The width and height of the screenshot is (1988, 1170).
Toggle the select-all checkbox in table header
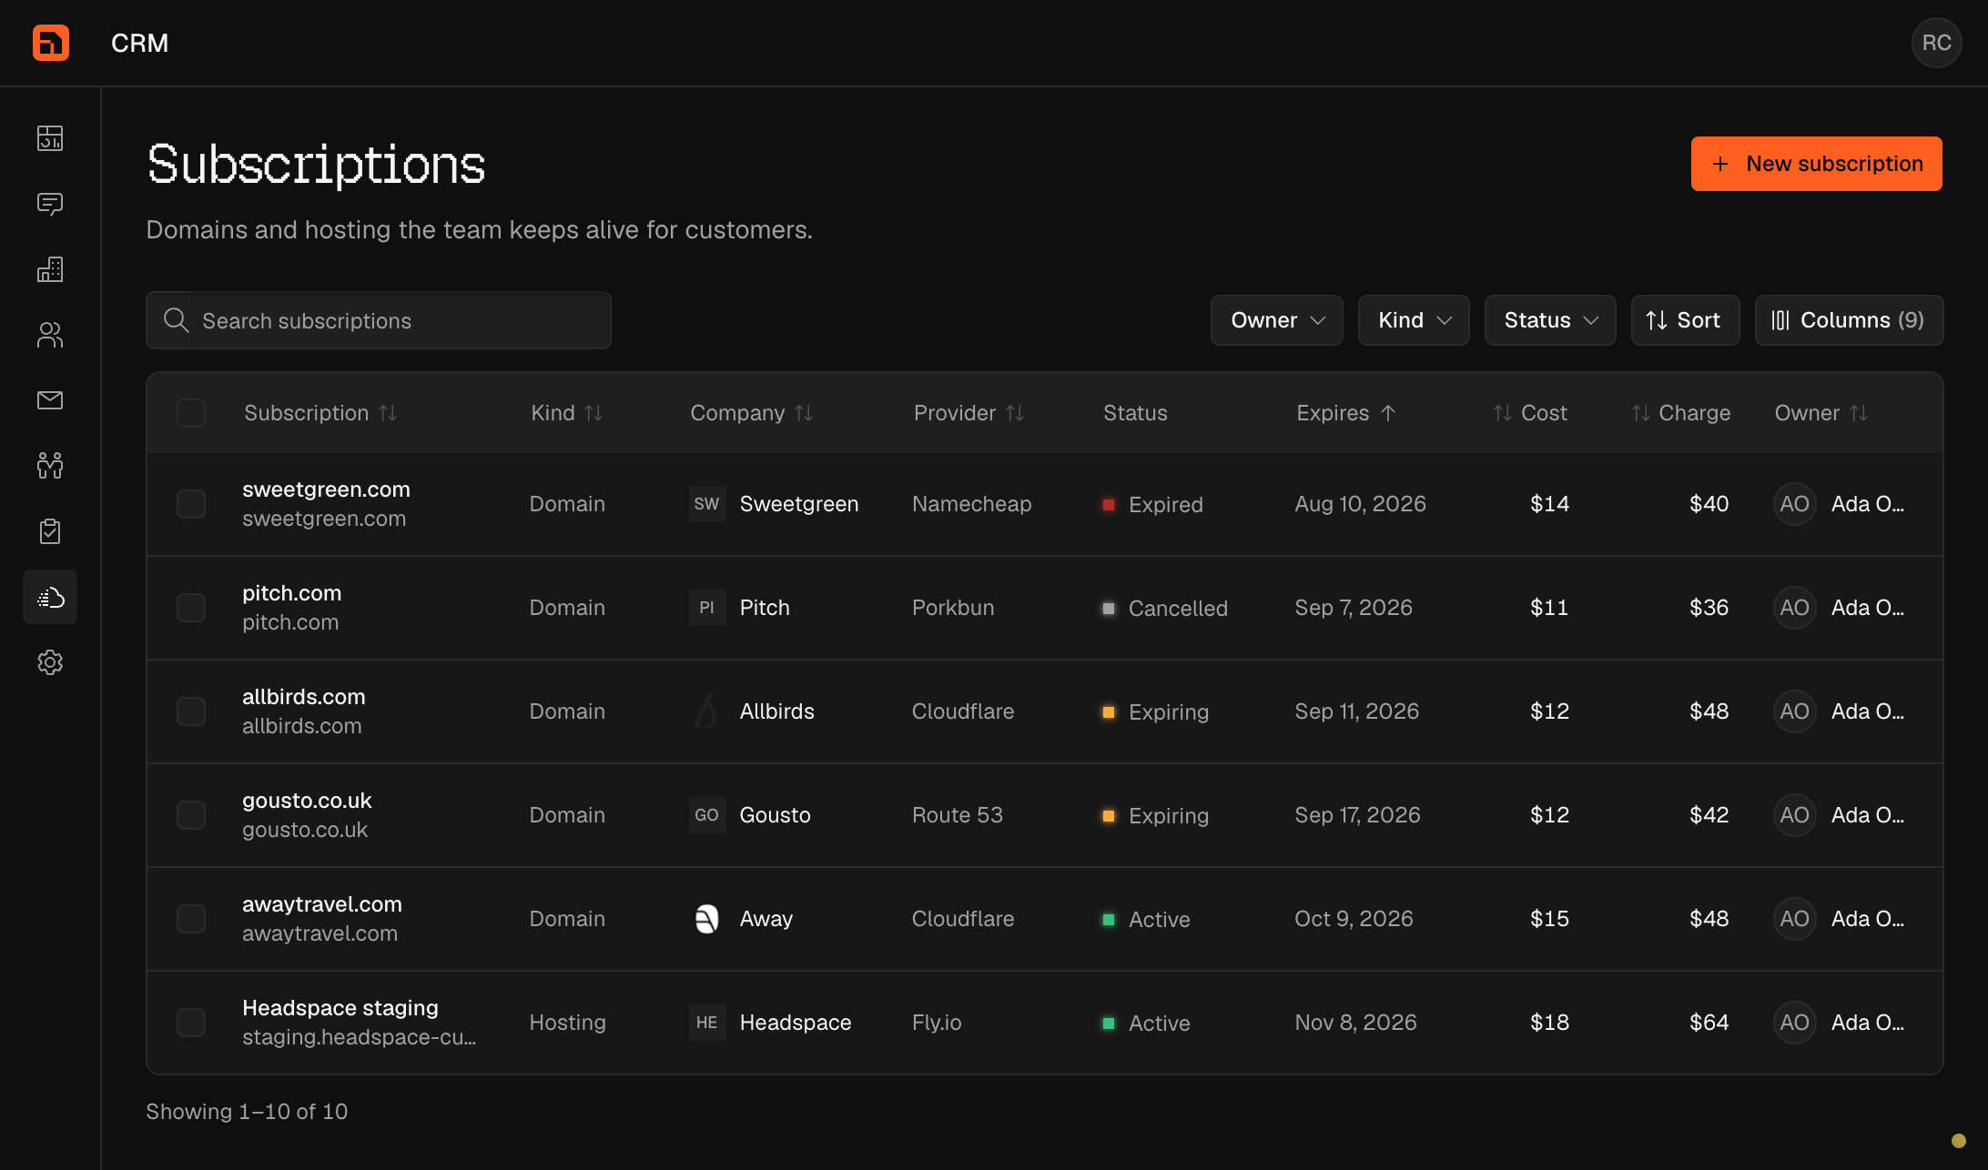(x=191, y=413)
